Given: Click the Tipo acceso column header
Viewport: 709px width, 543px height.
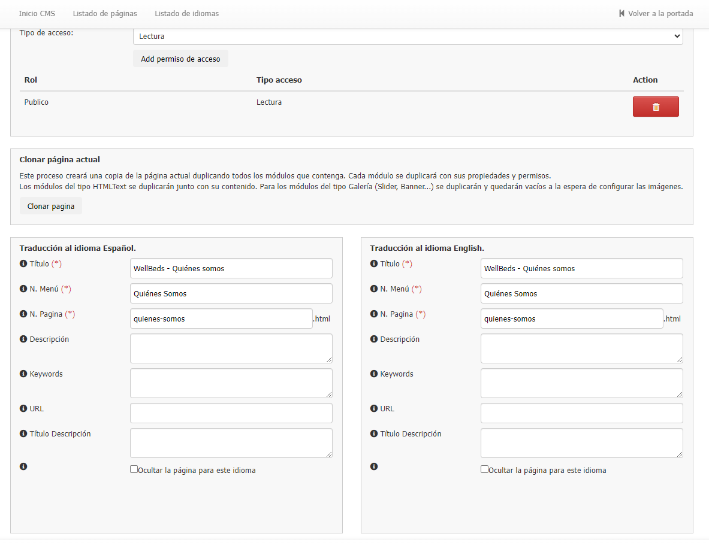Looking at the screenshot, I should pos(279,80).
